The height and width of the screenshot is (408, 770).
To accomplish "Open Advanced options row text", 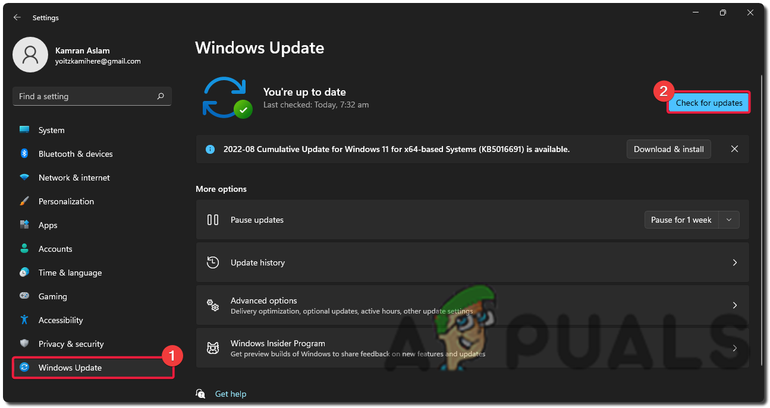I will pyautogui.click(x=264, y=301).
